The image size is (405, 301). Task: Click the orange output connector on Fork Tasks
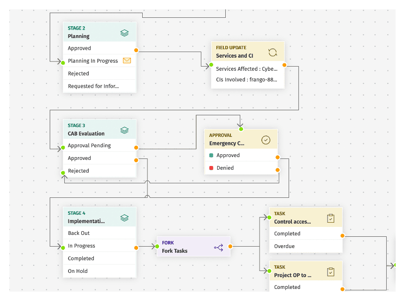point(230,246)
